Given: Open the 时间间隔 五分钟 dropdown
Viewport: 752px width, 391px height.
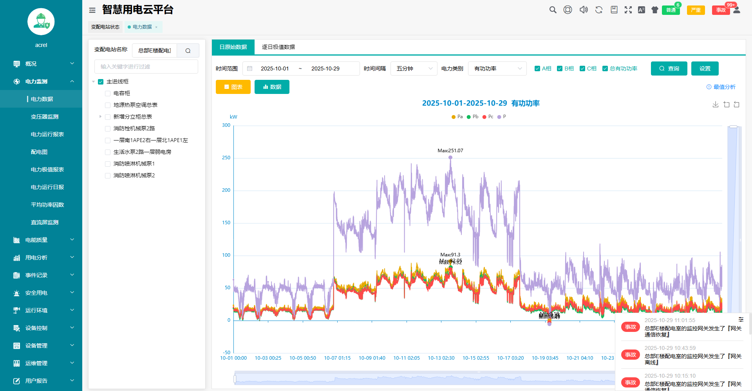Looking at the screenshot, I should coord(414,68).
